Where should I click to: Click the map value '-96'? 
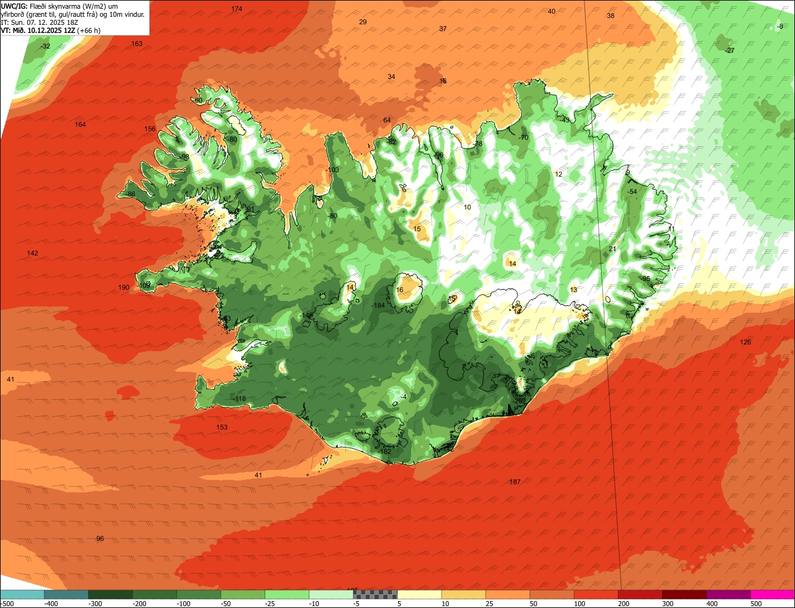(x=438, y=155)
